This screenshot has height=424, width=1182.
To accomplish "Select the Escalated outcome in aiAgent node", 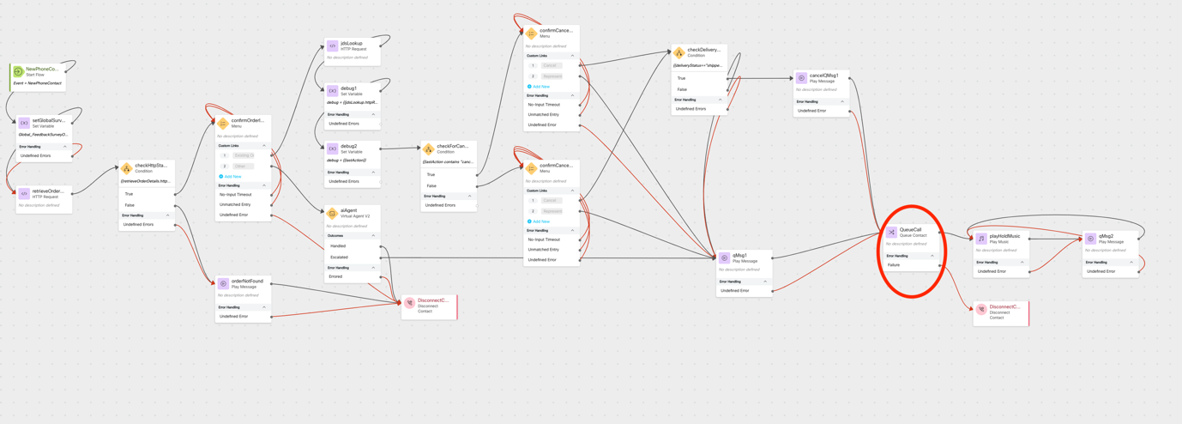I will [340, 257].
